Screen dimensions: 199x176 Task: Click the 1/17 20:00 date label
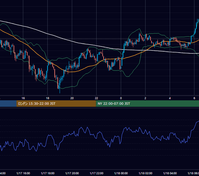pos(72,173)
